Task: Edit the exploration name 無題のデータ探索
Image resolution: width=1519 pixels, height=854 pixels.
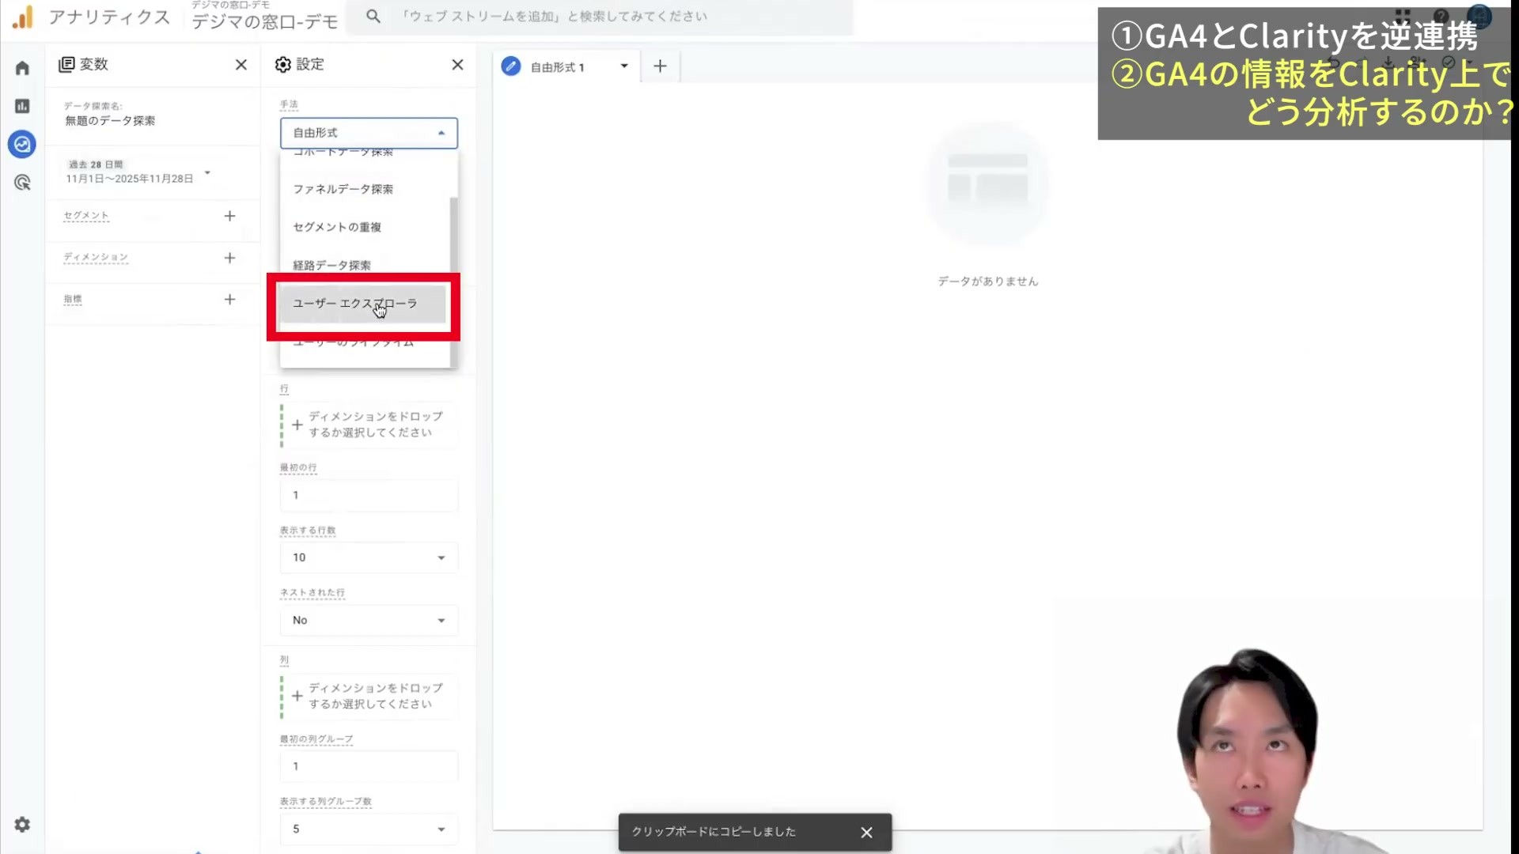Action: click(110, 121)
